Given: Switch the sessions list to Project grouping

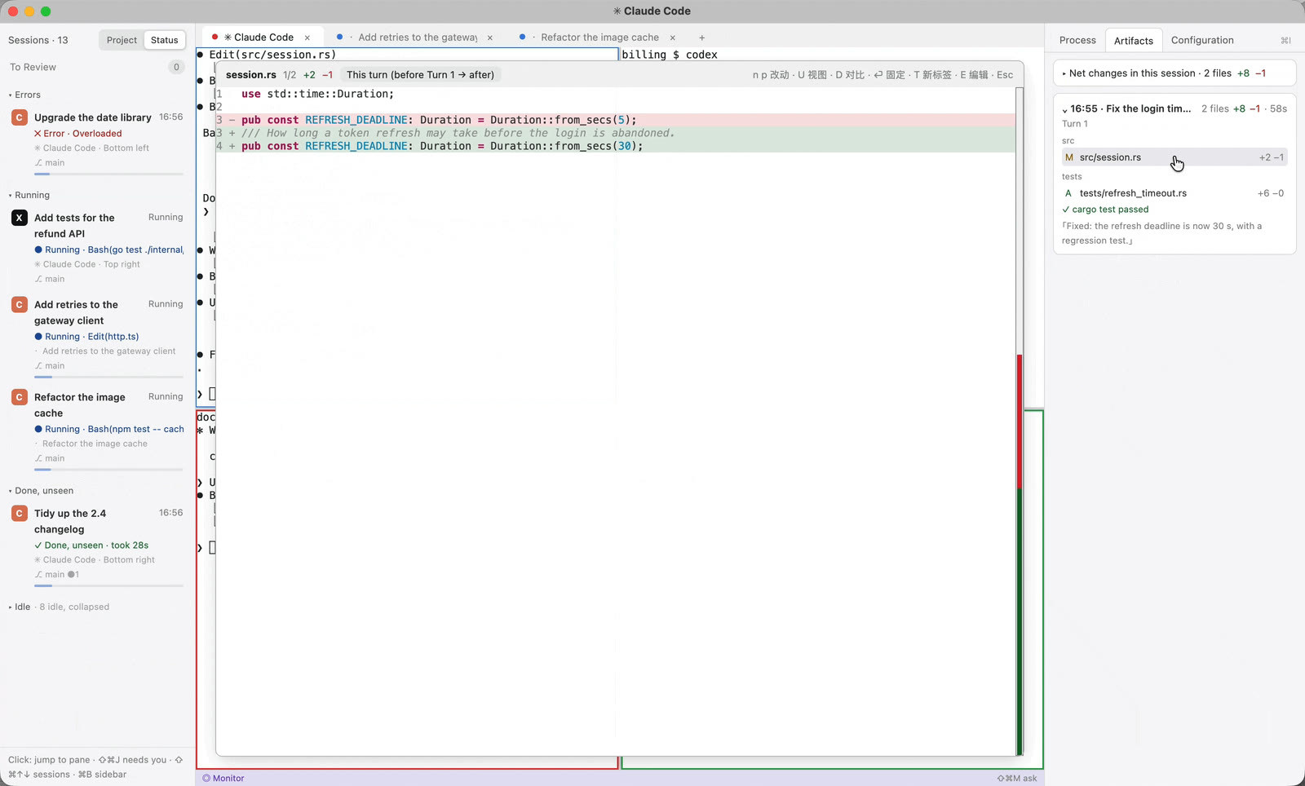Looking at the screenshot, I should pos(122,40).
